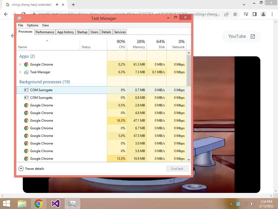278x209 pixels.
Task: Show hidden system tray icons arrow
Action: click(x=231, y=204)
